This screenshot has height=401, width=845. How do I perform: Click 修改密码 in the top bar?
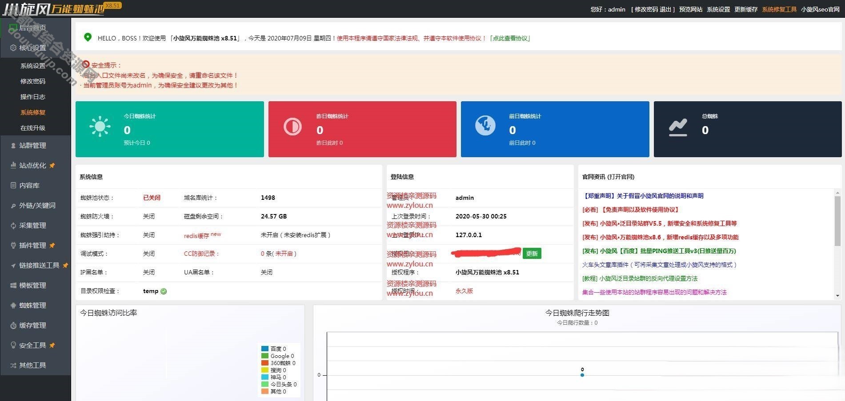point(646,9)
